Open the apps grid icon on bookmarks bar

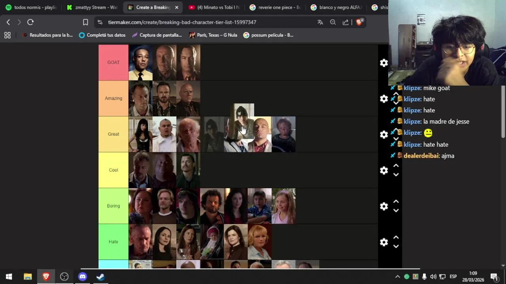(x=7, y=35)
